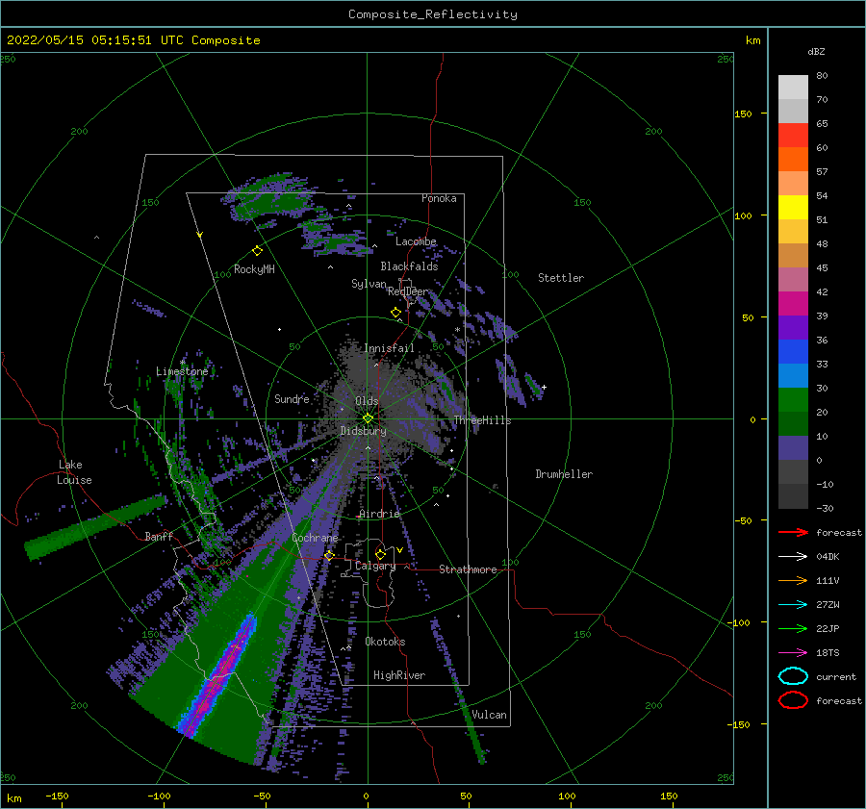The image size is (866, 809).
Task: Click the yellow diamond marker below RedDeer
Action: pos(396,313)
